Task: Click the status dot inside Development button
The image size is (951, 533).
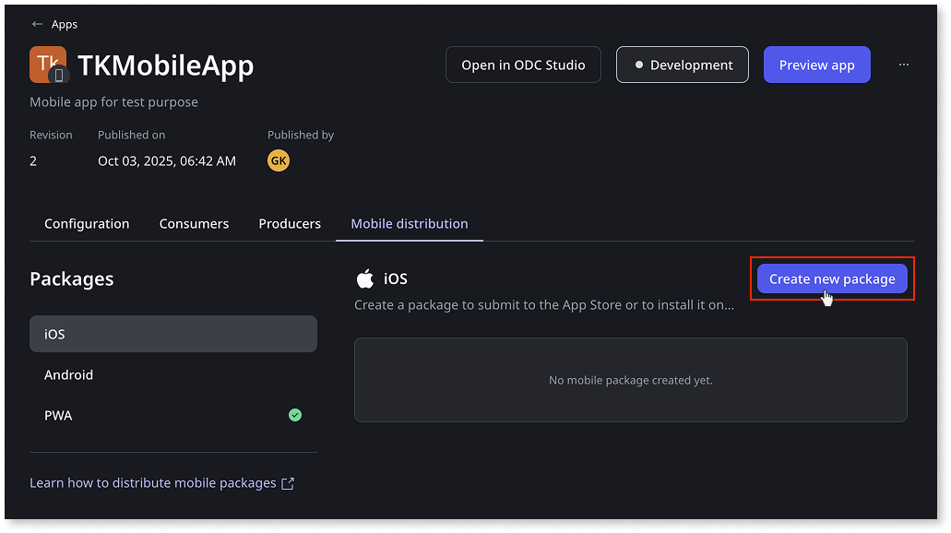Action: (x=640, y=65)
